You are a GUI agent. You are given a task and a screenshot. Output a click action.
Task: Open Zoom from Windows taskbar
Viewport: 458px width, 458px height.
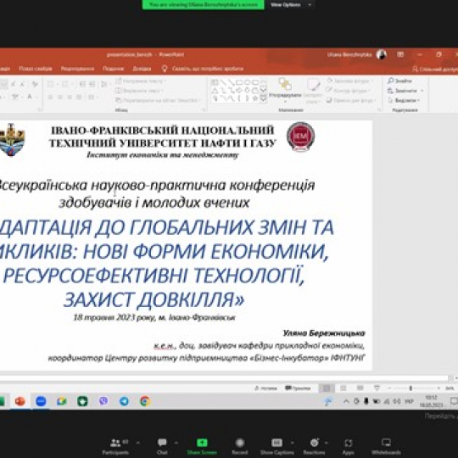(x=41, y=401)
